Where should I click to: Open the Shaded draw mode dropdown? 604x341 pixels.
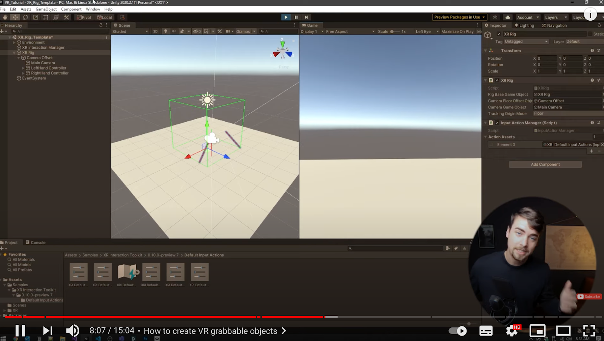(x=130, y=31)
